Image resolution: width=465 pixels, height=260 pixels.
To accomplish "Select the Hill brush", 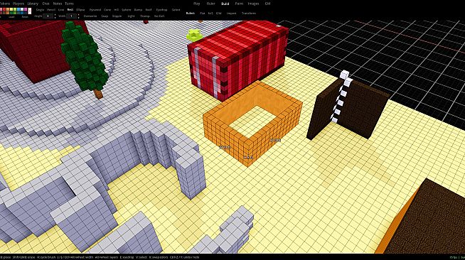I will pos(117,10).
